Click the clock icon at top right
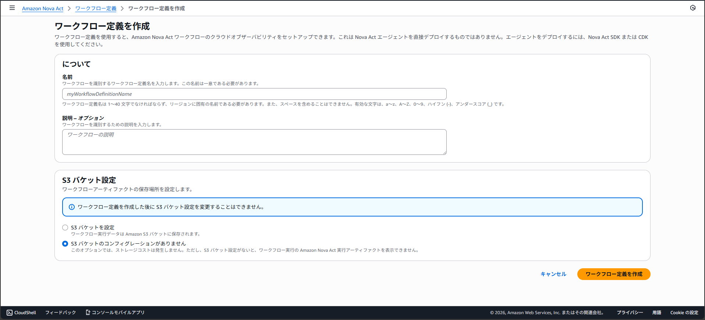Image resolution: width=705 pixels, height=320 pixels. point(693,8)
